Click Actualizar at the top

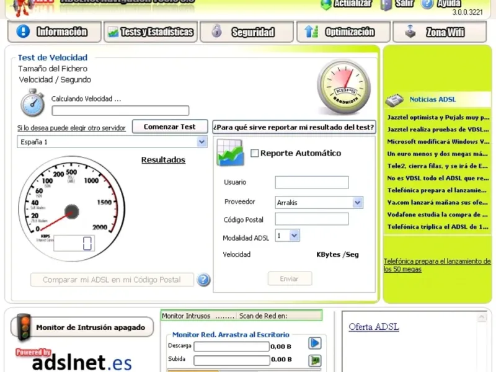pyautogui.click(x=353, y=4)
